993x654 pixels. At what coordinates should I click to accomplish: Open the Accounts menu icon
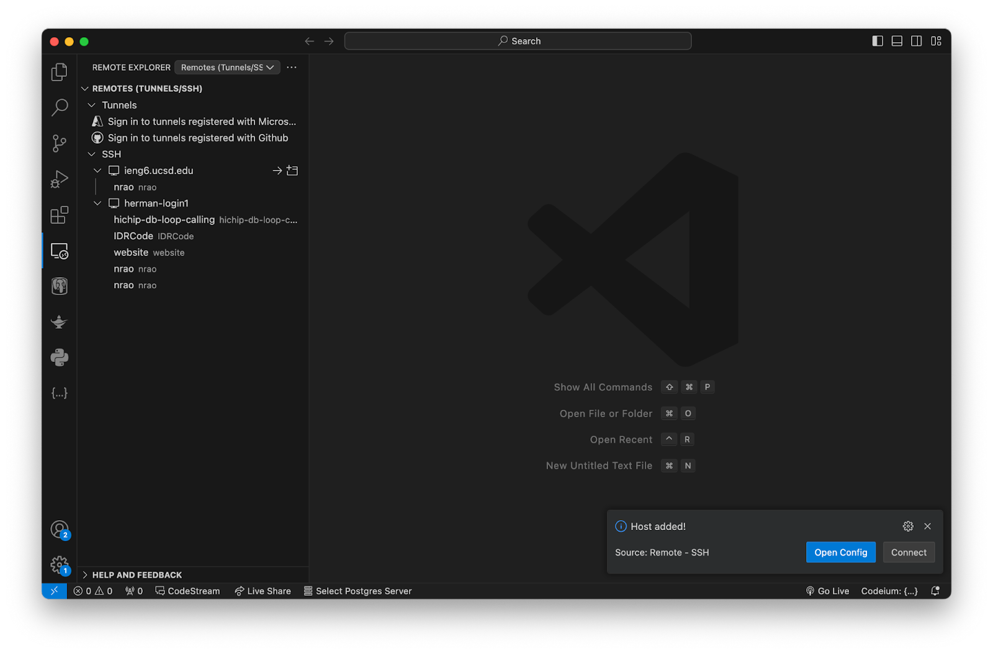[x=60, y=530]
